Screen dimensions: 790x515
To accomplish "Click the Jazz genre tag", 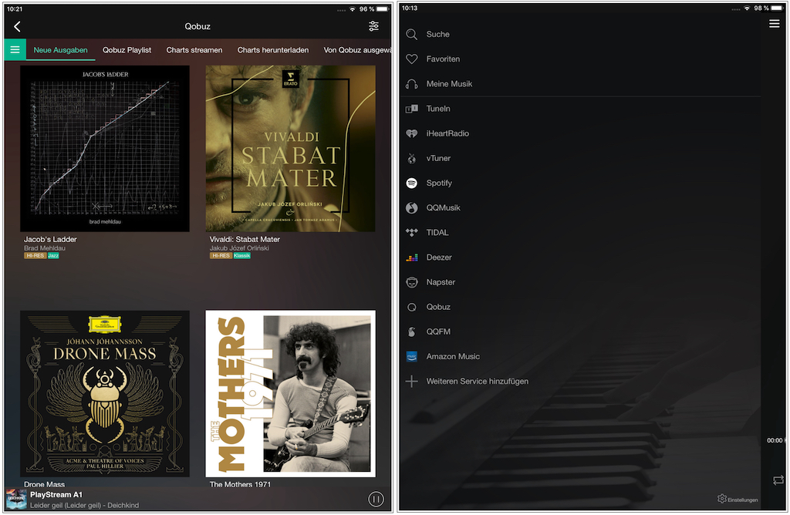I will pos(53,256).
